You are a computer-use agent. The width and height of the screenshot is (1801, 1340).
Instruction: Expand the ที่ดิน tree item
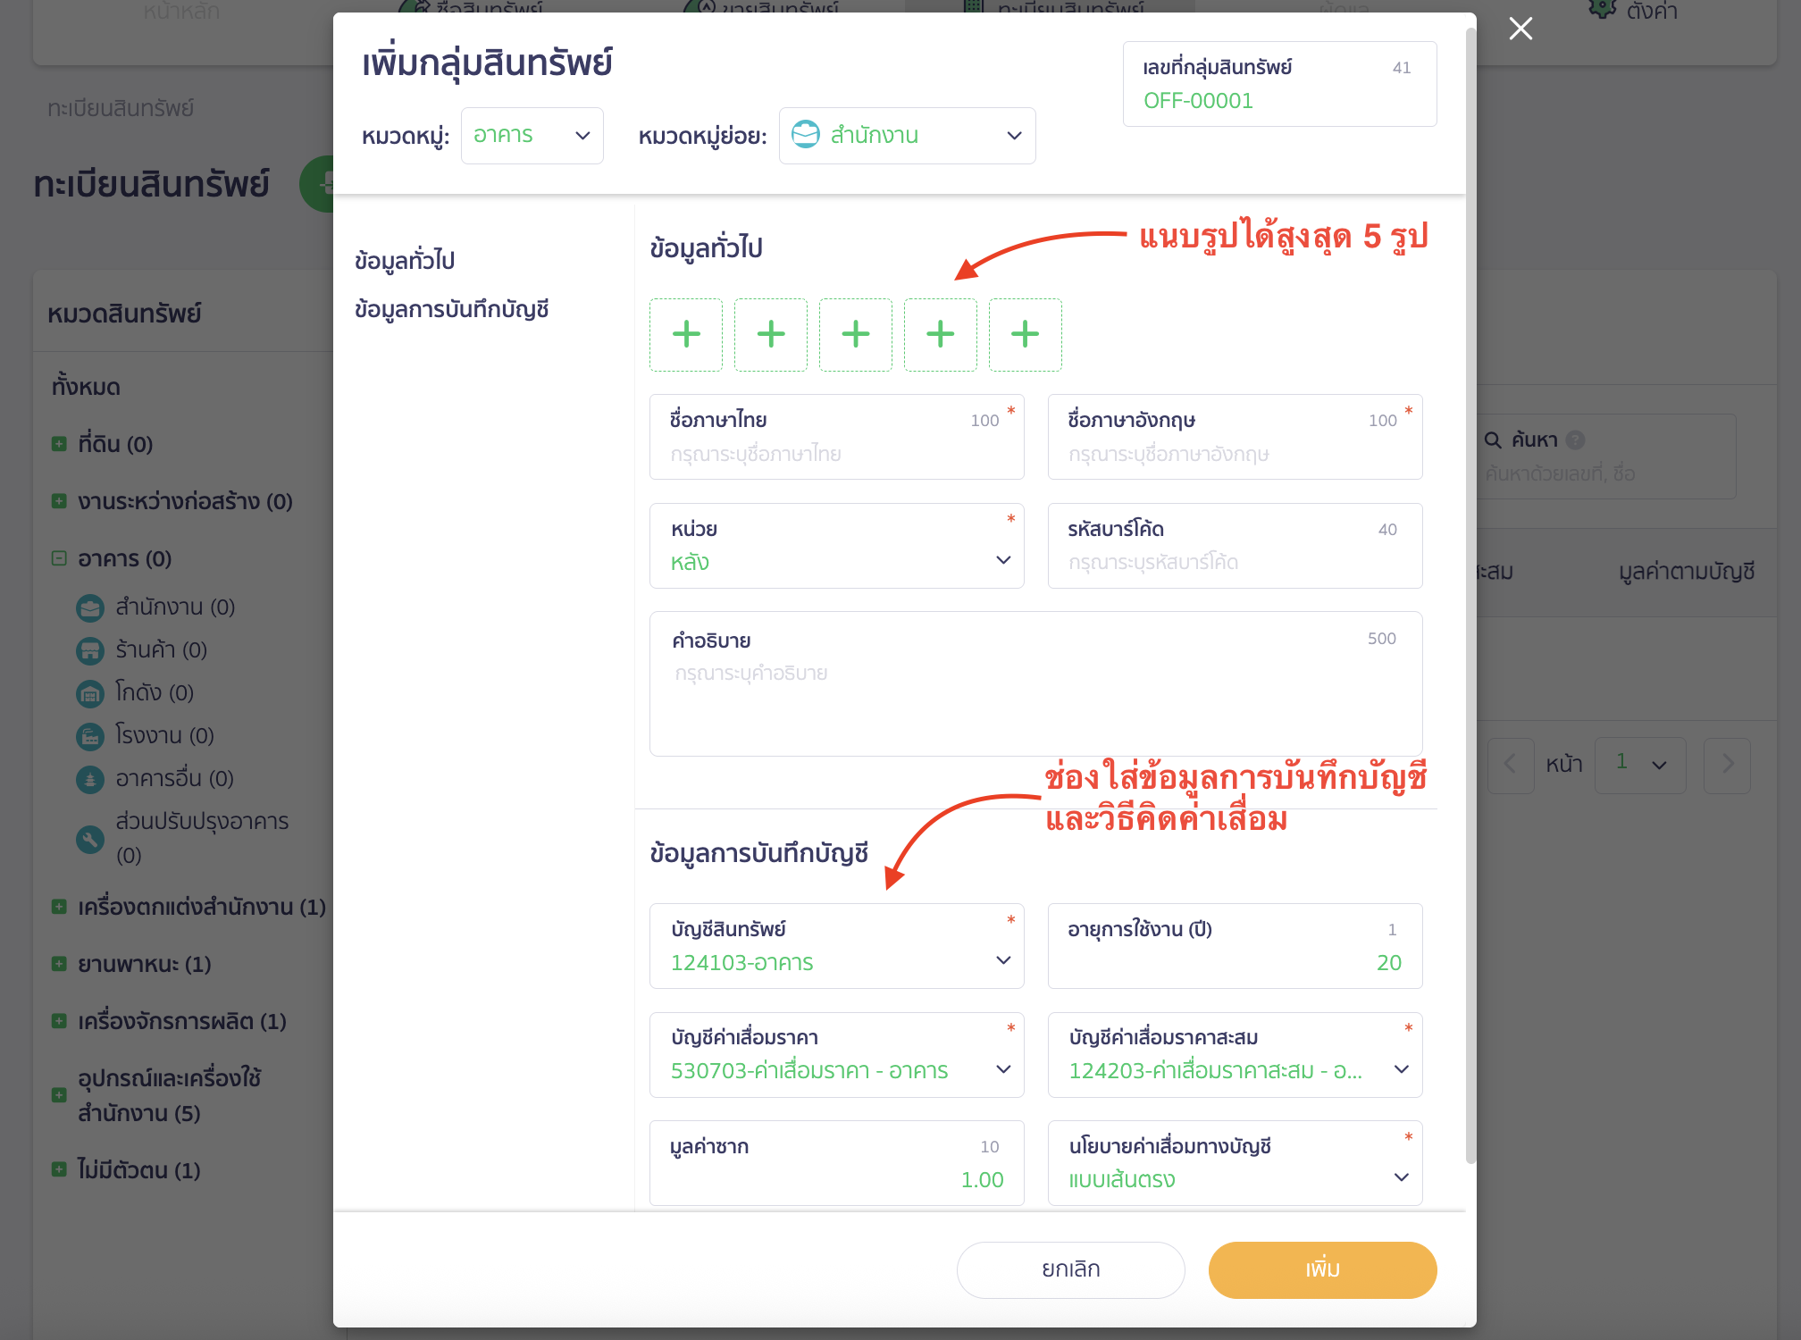pos(57,443)
